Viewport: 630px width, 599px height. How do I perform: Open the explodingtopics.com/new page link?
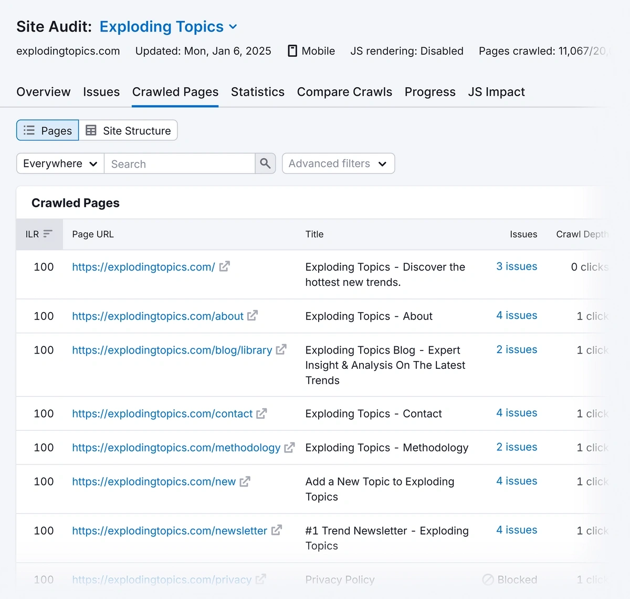[154, 481]
